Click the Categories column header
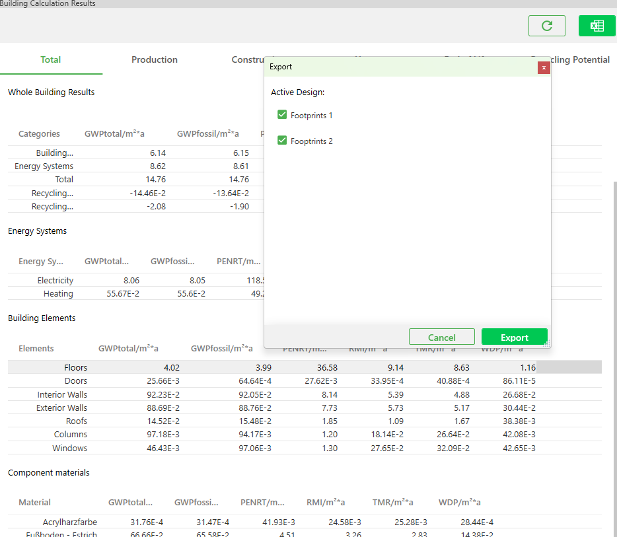The image size is (617, 537). [39, 133]
